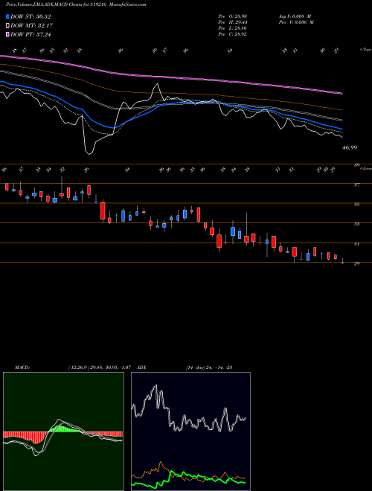Select the 'DOW PT: 37.24' legend label
This screenshot has width=372, height=491.
click(31, 34)
